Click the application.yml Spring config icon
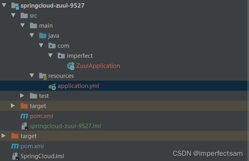Image resolution: width=249 pixels, height=161 pixels. click(x=52, y=86)
